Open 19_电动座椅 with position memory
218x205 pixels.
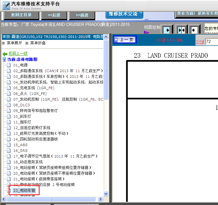tap(52, 168)
